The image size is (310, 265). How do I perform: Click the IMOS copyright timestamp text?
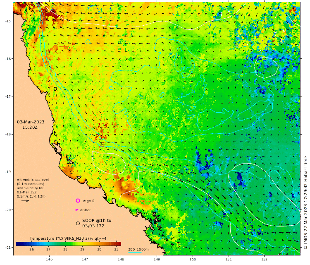tap(305, 202)
